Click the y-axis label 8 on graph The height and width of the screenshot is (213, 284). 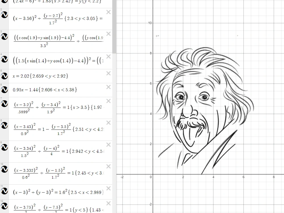[x=151, y=53]
